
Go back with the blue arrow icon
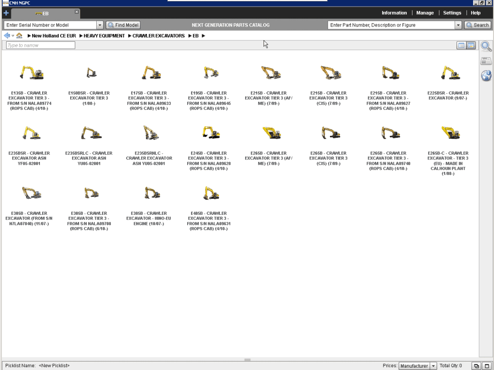click(7, 35)
